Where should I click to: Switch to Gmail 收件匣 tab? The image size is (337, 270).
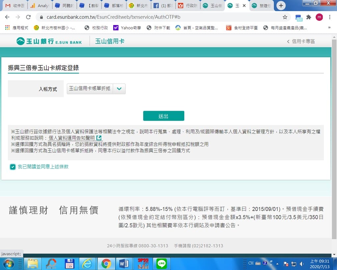pos(15,6)
